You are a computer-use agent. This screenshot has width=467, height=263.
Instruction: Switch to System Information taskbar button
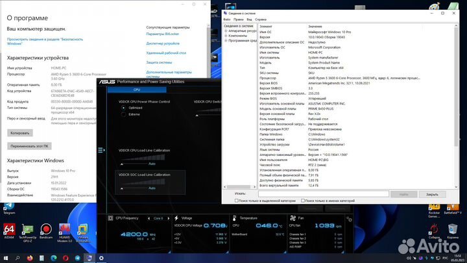point(89,258)
